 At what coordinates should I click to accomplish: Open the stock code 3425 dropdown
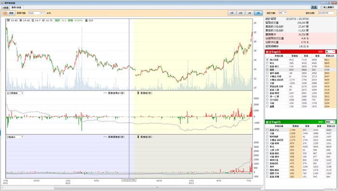click(41, 13)
